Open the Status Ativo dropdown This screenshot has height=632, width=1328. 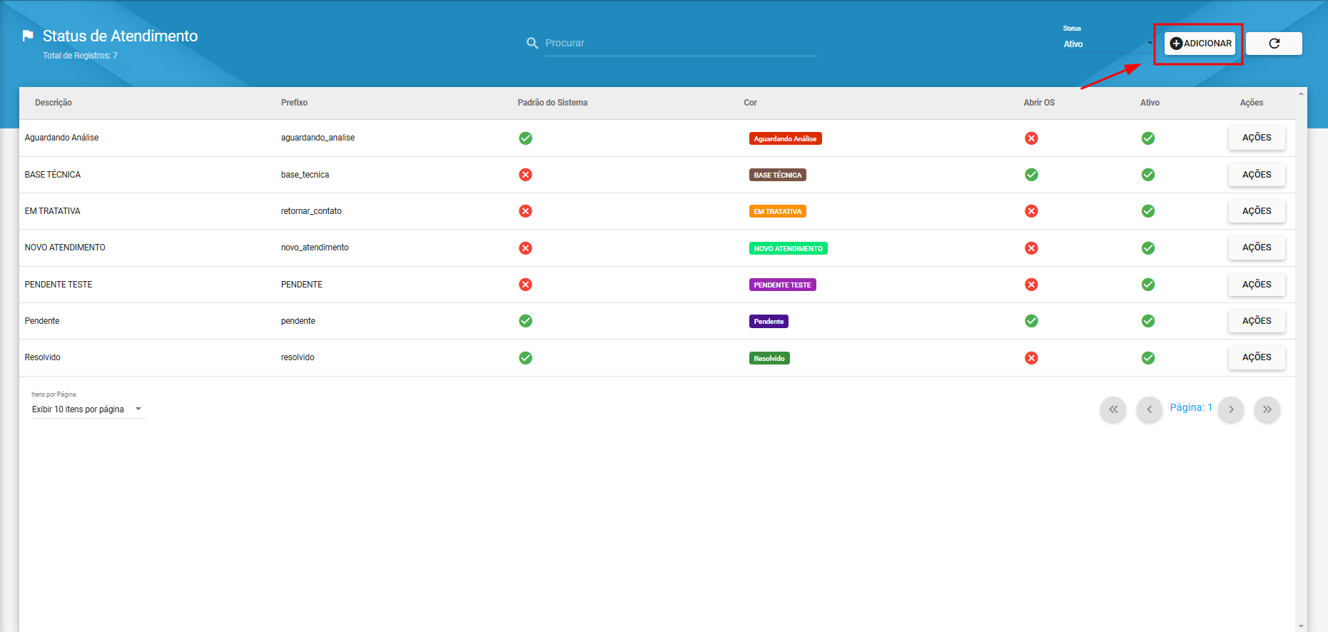1107,44
